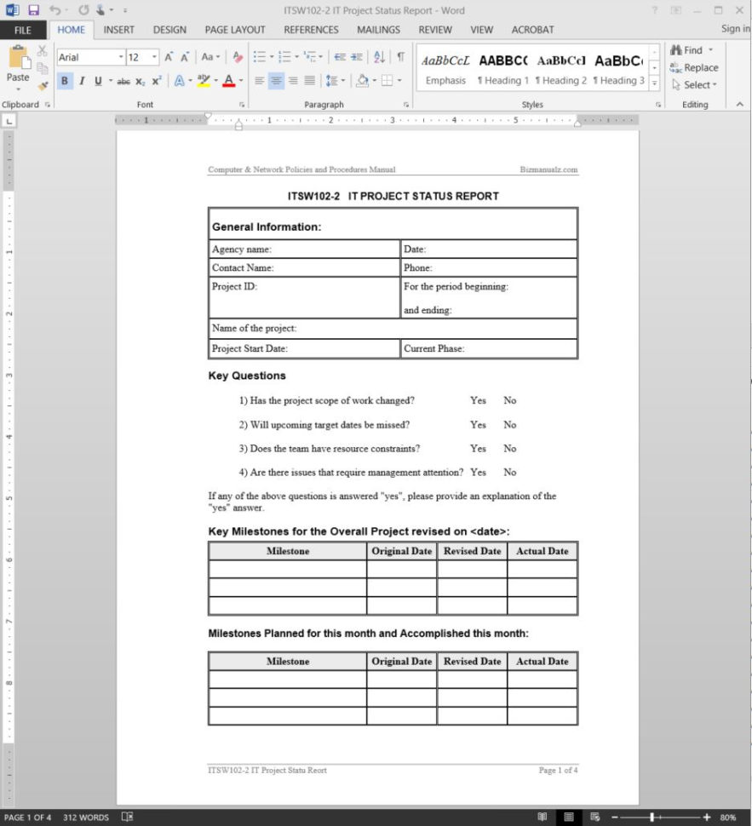
Task: Enable Superscript formatting
Action: (158, 81)
